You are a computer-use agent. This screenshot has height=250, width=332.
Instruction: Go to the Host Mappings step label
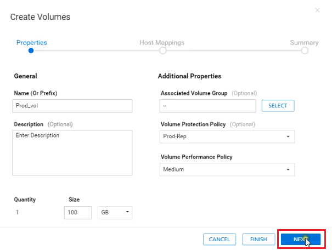[x=162, y=42]
